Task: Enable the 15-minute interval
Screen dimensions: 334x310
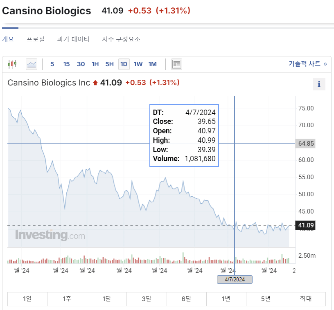Action: point(66,64)
